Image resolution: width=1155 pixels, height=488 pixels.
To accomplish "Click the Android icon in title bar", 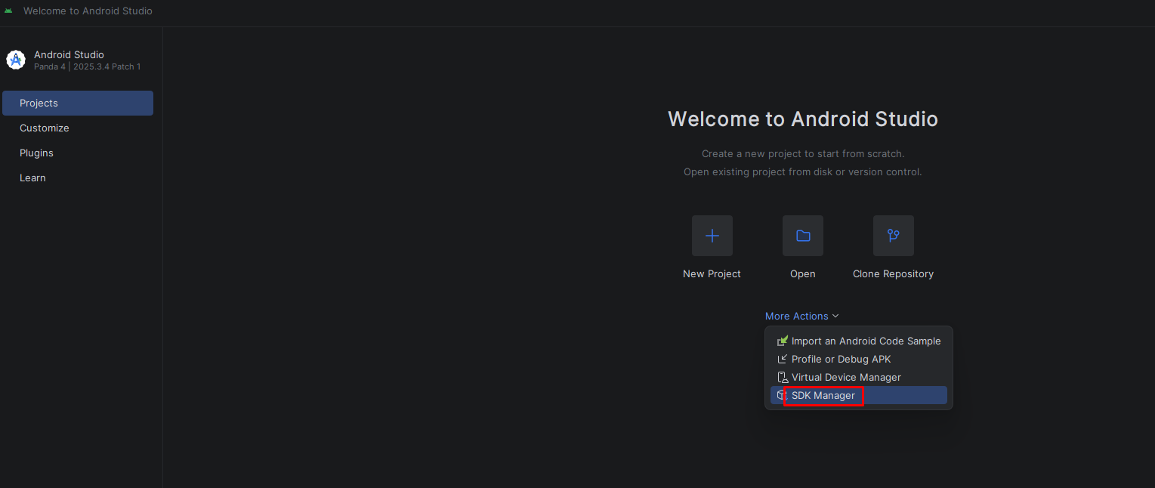I will (8, 11).
